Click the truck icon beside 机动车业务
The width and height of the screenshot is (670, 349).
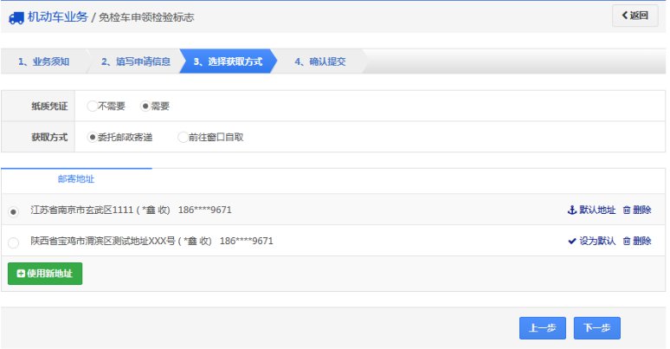(x=16, y=16)
